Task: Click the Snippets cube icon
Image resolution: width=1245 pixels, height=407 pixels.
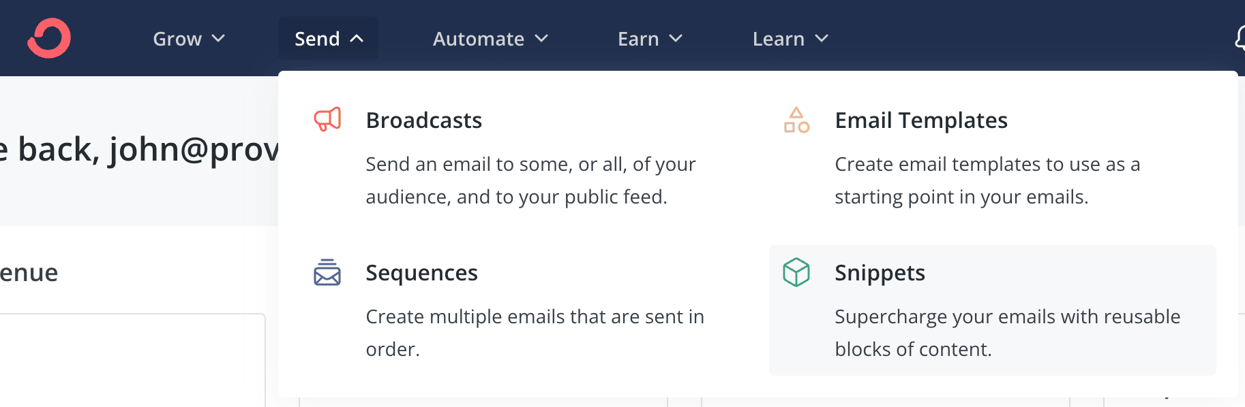Action: pyautogui.click(x=796, y=272)
